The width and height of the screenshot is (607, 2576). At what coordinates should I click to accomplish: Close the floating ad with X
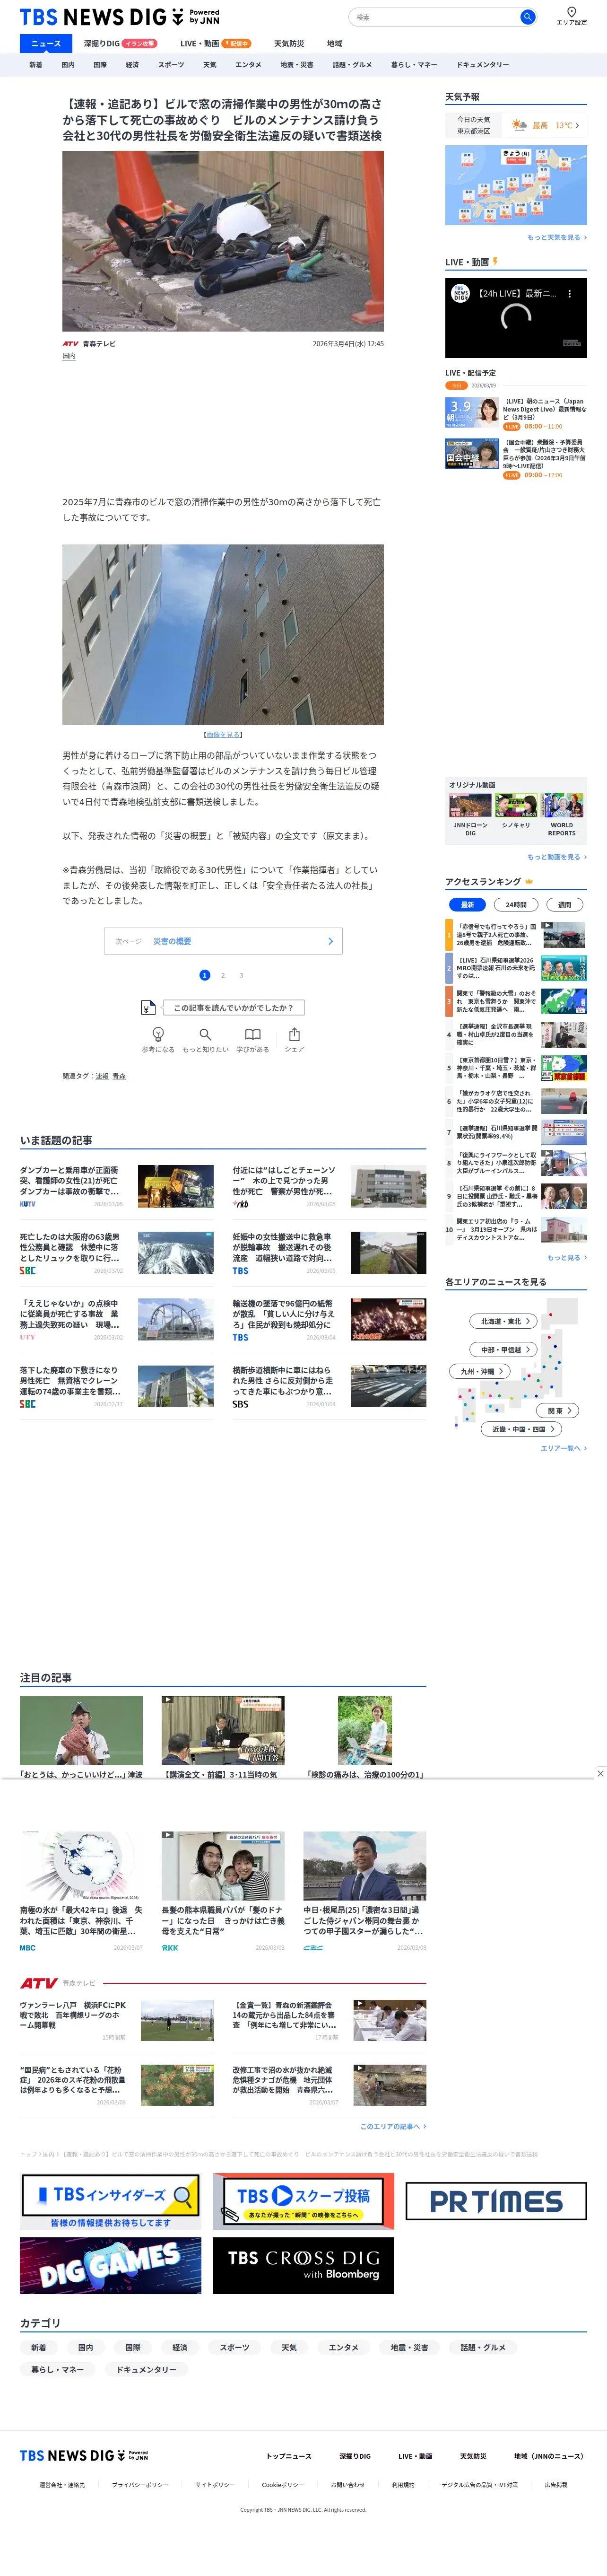[x=600, y=1773]
